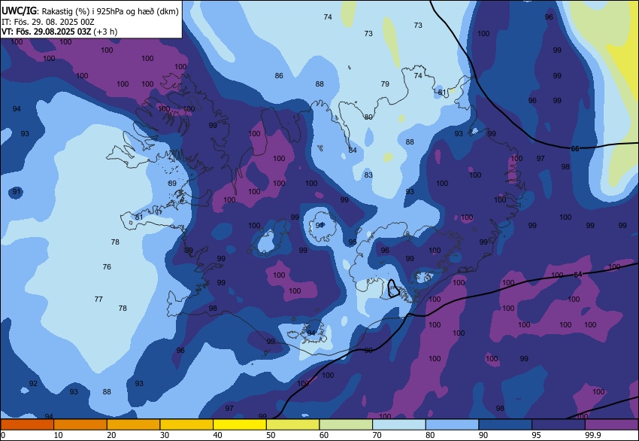
Task: Click the pale yellow 50–60 legend band
Action: pyautogui.click(x=292, y=424)
